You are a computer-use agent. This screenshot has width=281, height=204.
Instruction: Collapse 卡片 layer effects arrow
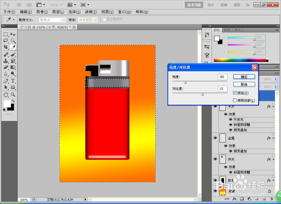pyautogui.click(x=273, y=106)
